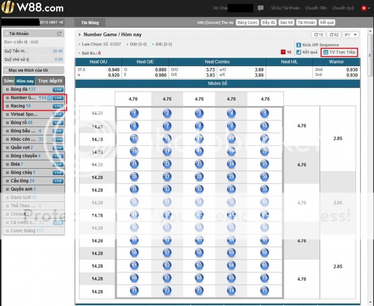Collapse Mục ưa thích của tôi section
This screenshot has height=306, width=374.
pos(6,70)
